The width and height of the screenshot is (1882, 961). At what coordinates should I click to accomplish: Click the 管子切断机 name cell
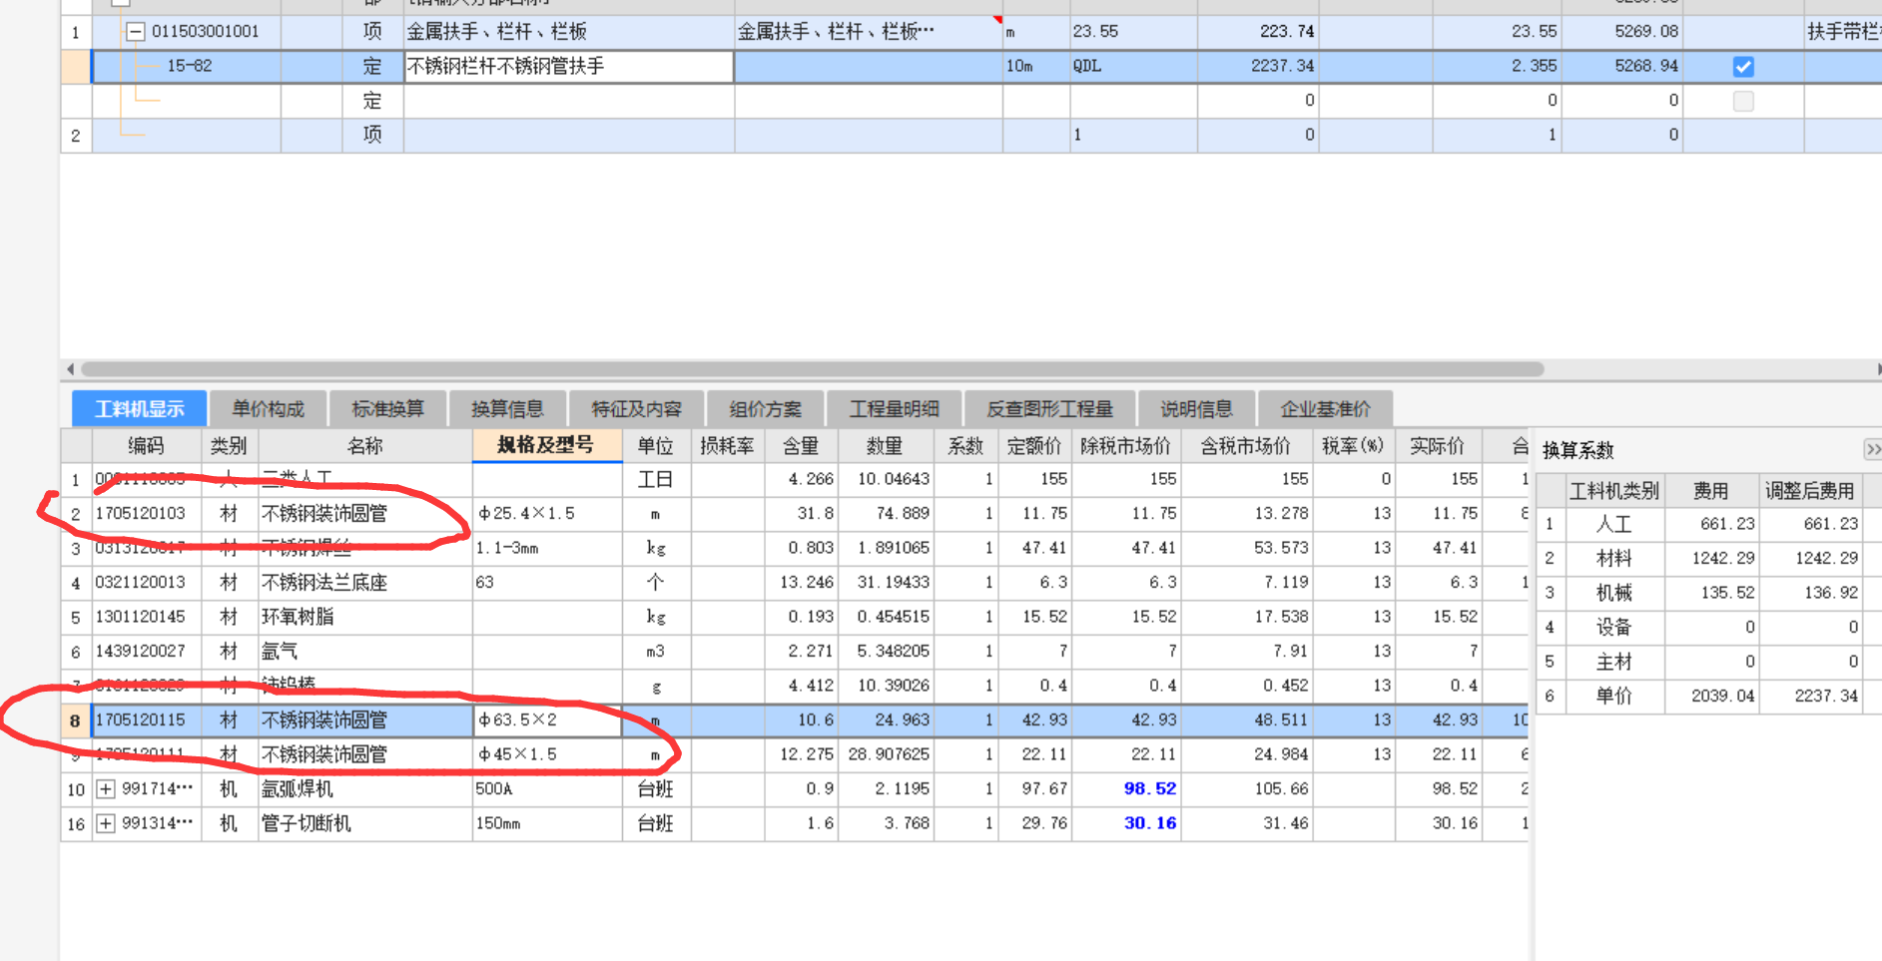click(364, 824)
